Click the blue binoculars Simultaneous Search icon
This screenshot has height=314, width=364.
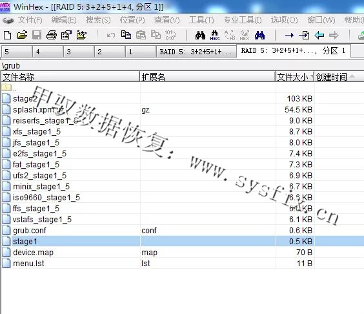pos(259,36)
